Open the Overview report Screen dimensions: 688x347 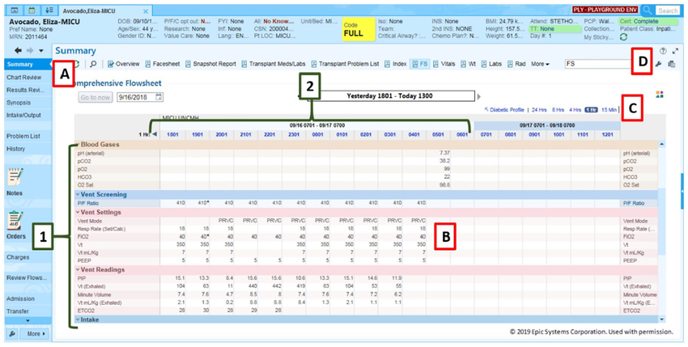[123, 64]
